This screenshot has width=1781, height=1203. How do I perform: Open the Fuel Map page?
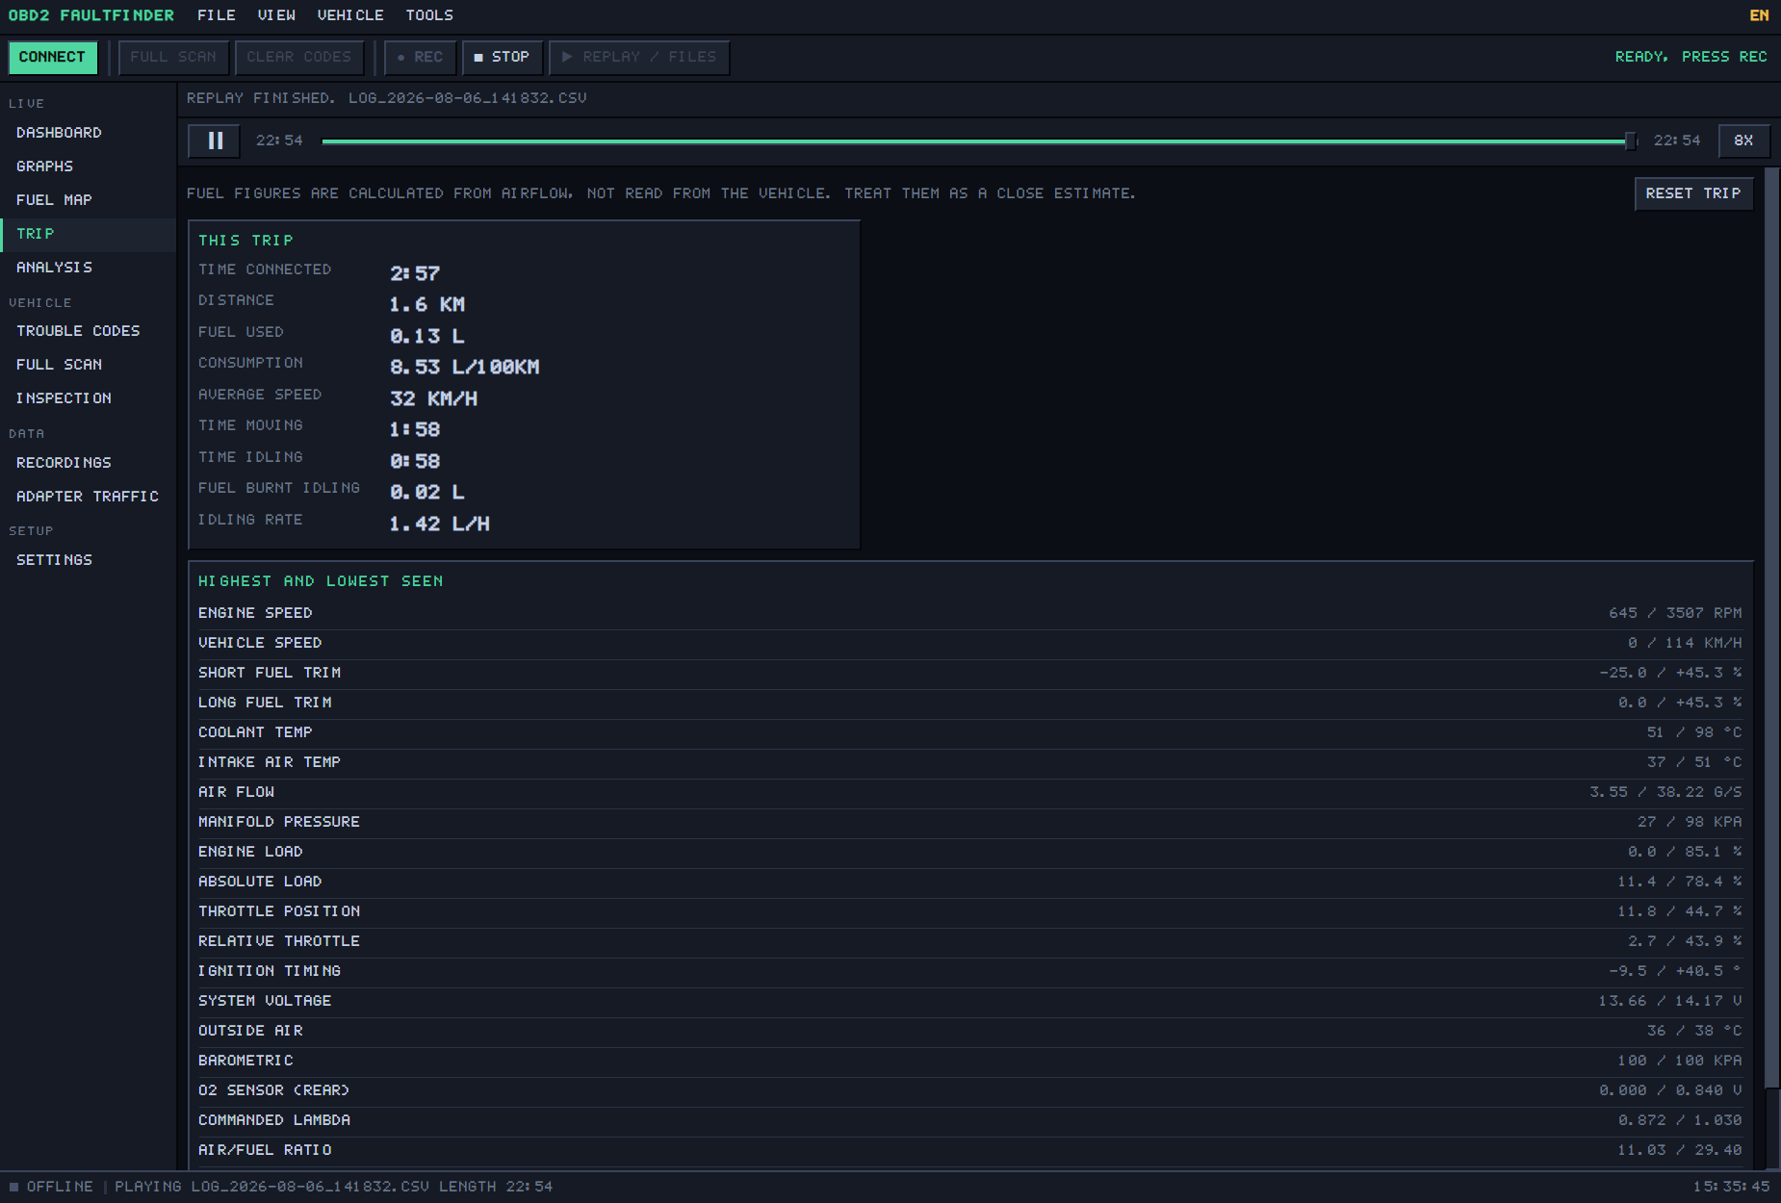tap(89, 200)
